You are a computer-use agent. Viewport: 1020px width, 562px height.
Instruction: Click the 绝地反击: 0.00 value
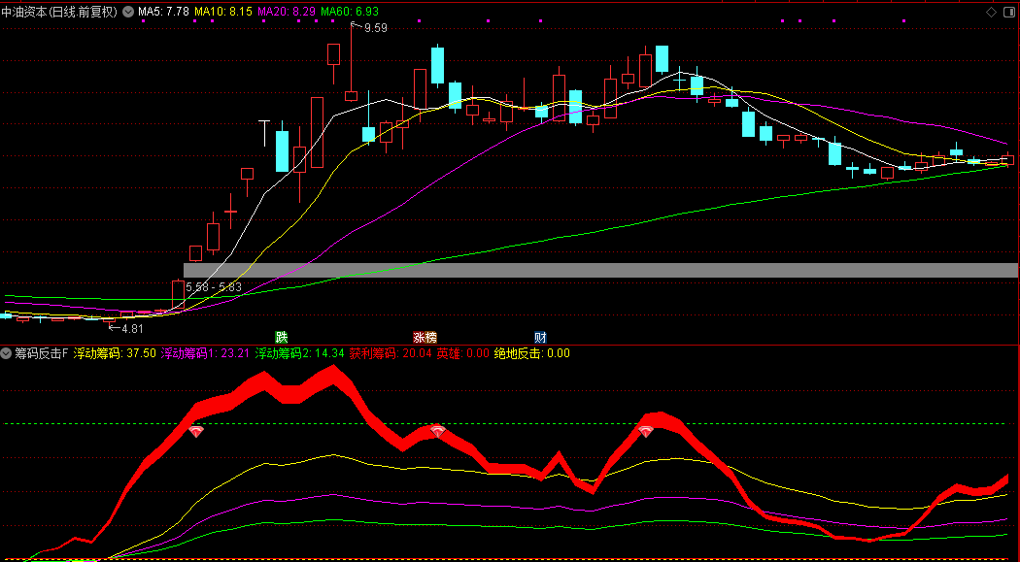(532, 353)
